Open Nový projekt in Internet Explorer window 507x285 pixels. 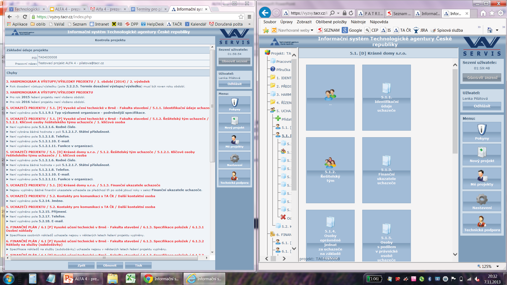482,155
